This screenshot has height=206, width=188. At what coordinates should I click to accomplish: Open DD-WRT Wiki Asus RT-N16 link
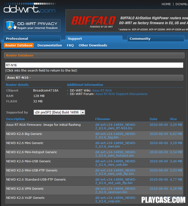pyautogui.click(x=102, y=90)
